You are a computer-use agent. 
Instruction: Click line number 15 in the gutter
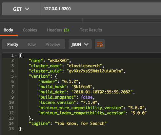click(x=11, y=129)
